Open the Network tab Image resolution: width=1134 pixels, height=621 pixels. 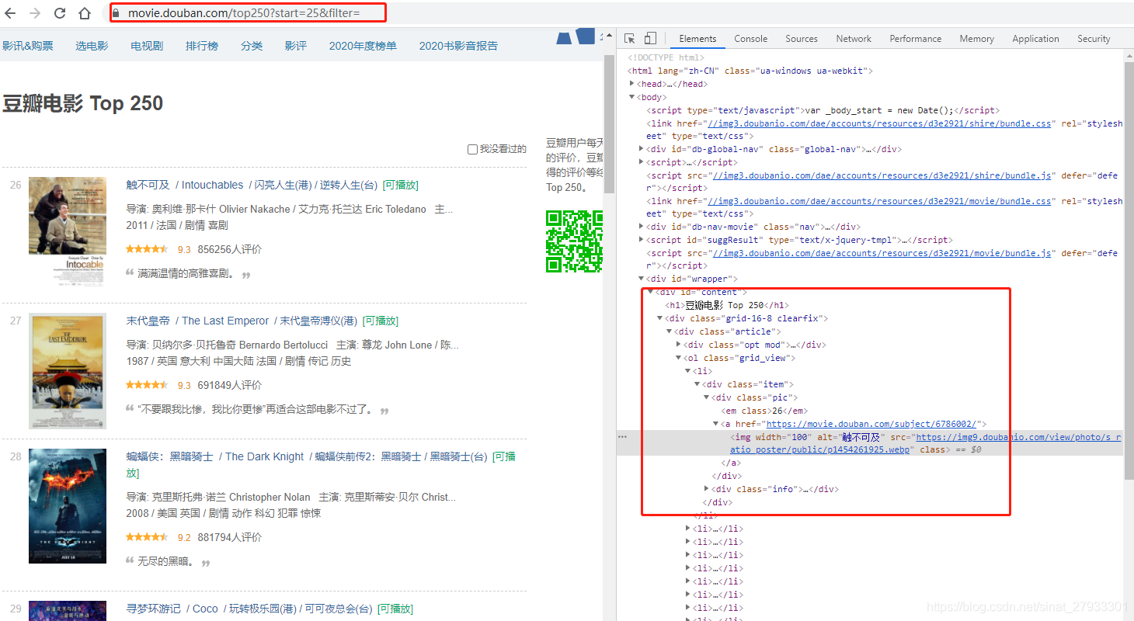pyautogui.click(x=854, y=39)
